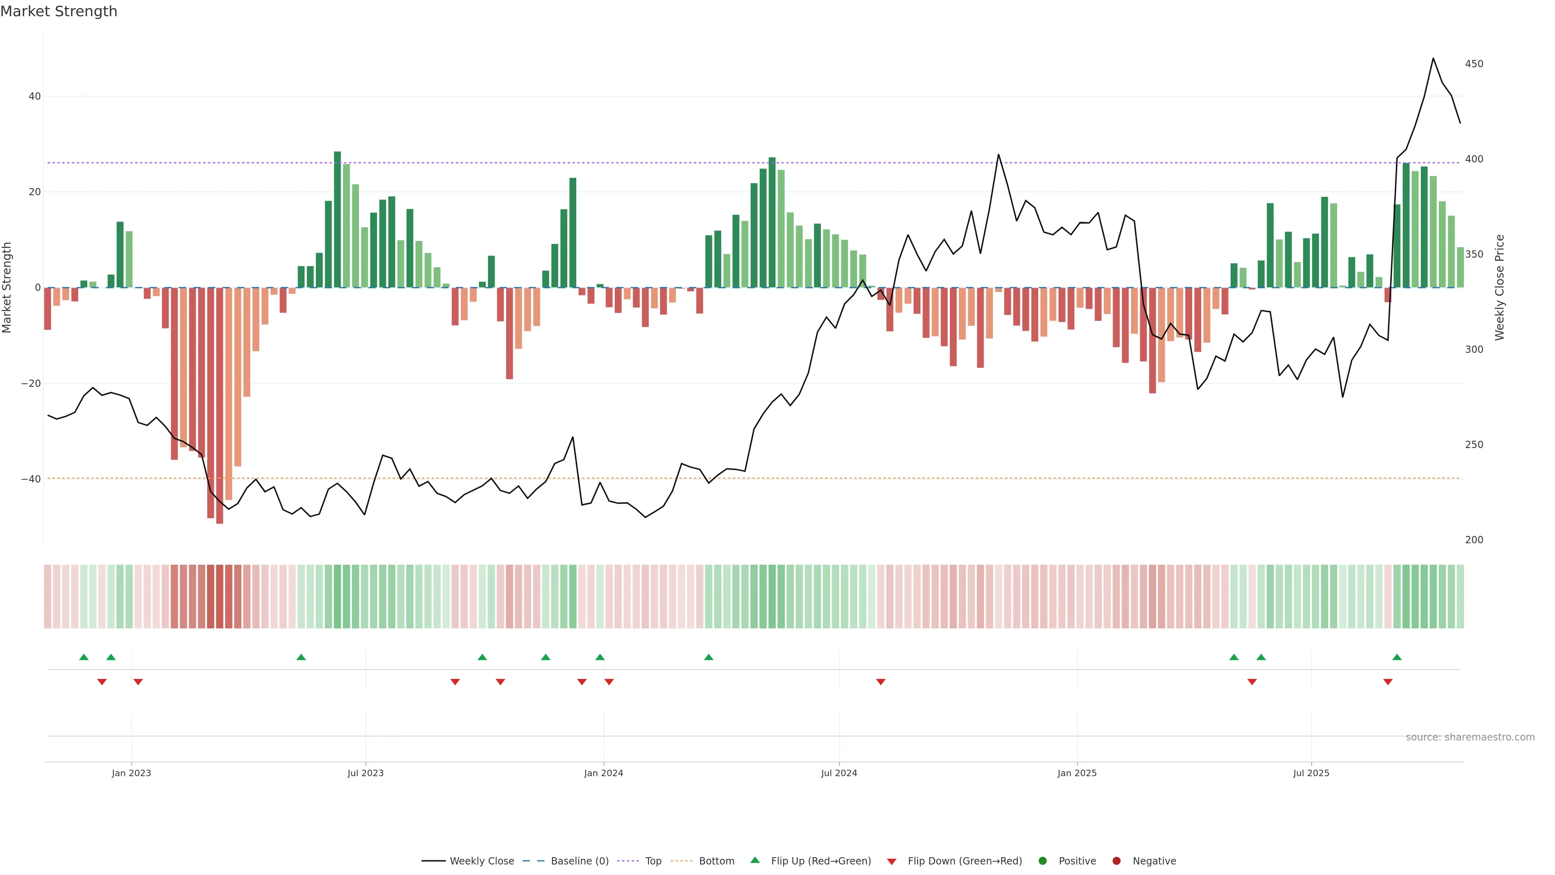
Task: Click the first green flip-up triangle marker
Action: coord(84,657)
